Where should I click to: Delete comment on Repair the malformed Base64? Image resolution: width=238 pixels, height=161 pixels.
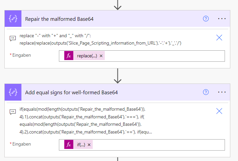click(x=219, y=38)
